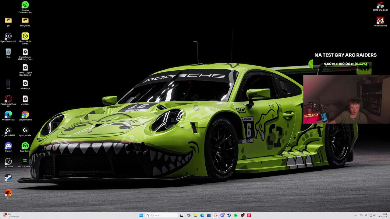Select the lghub_installer file
The width and height of the screenshot is (390, 219).
pos(25,132)
